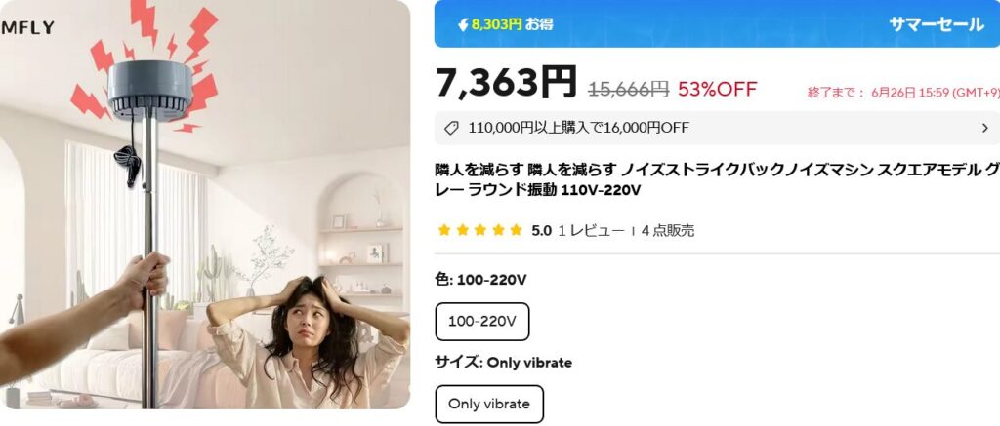This screenshot has height=426, width=1000.
Task: Select the 100-220V color option
Action: click(x=482, y=322)
